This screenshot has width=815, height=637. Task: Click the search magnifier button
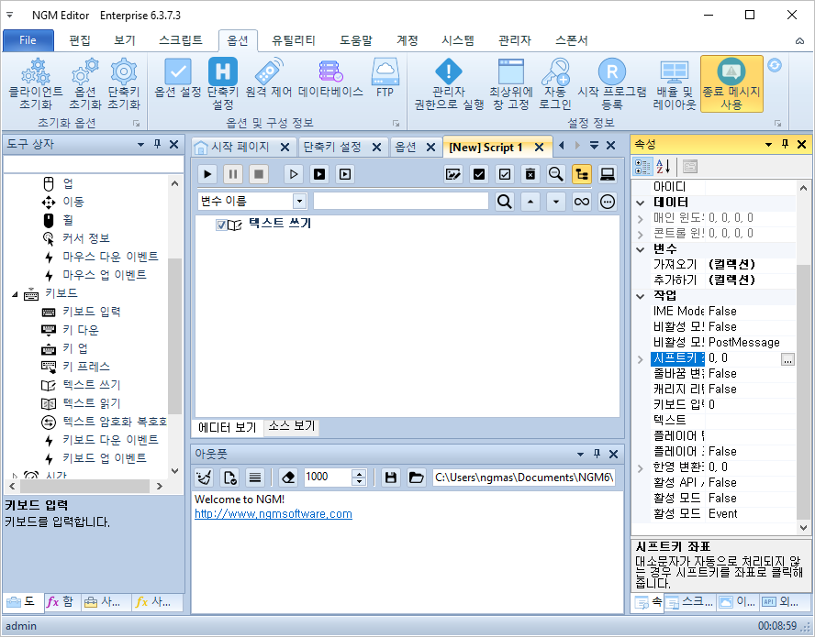coord(504,201)
